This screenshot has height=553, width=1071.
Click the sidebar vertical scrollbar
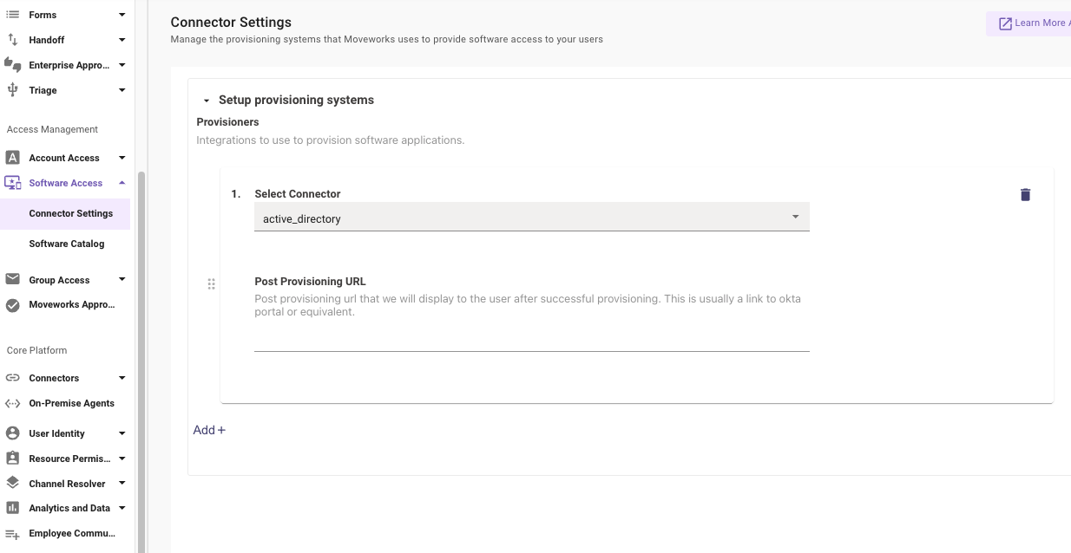click(x=141, y=347)
